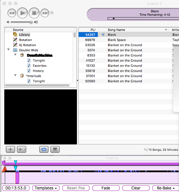
Task: Click the add playlist folder icon
Action: pos(21,149)
